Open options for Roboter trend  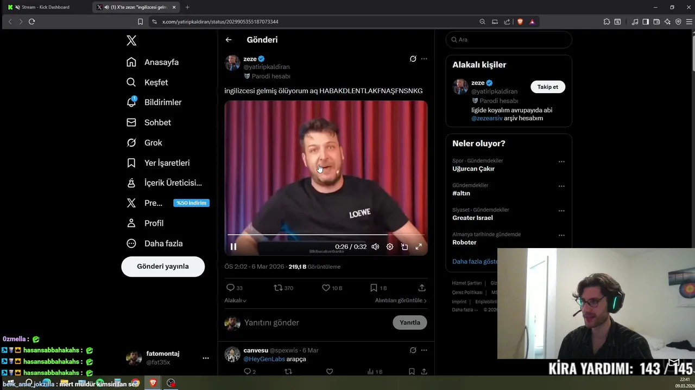561,235
